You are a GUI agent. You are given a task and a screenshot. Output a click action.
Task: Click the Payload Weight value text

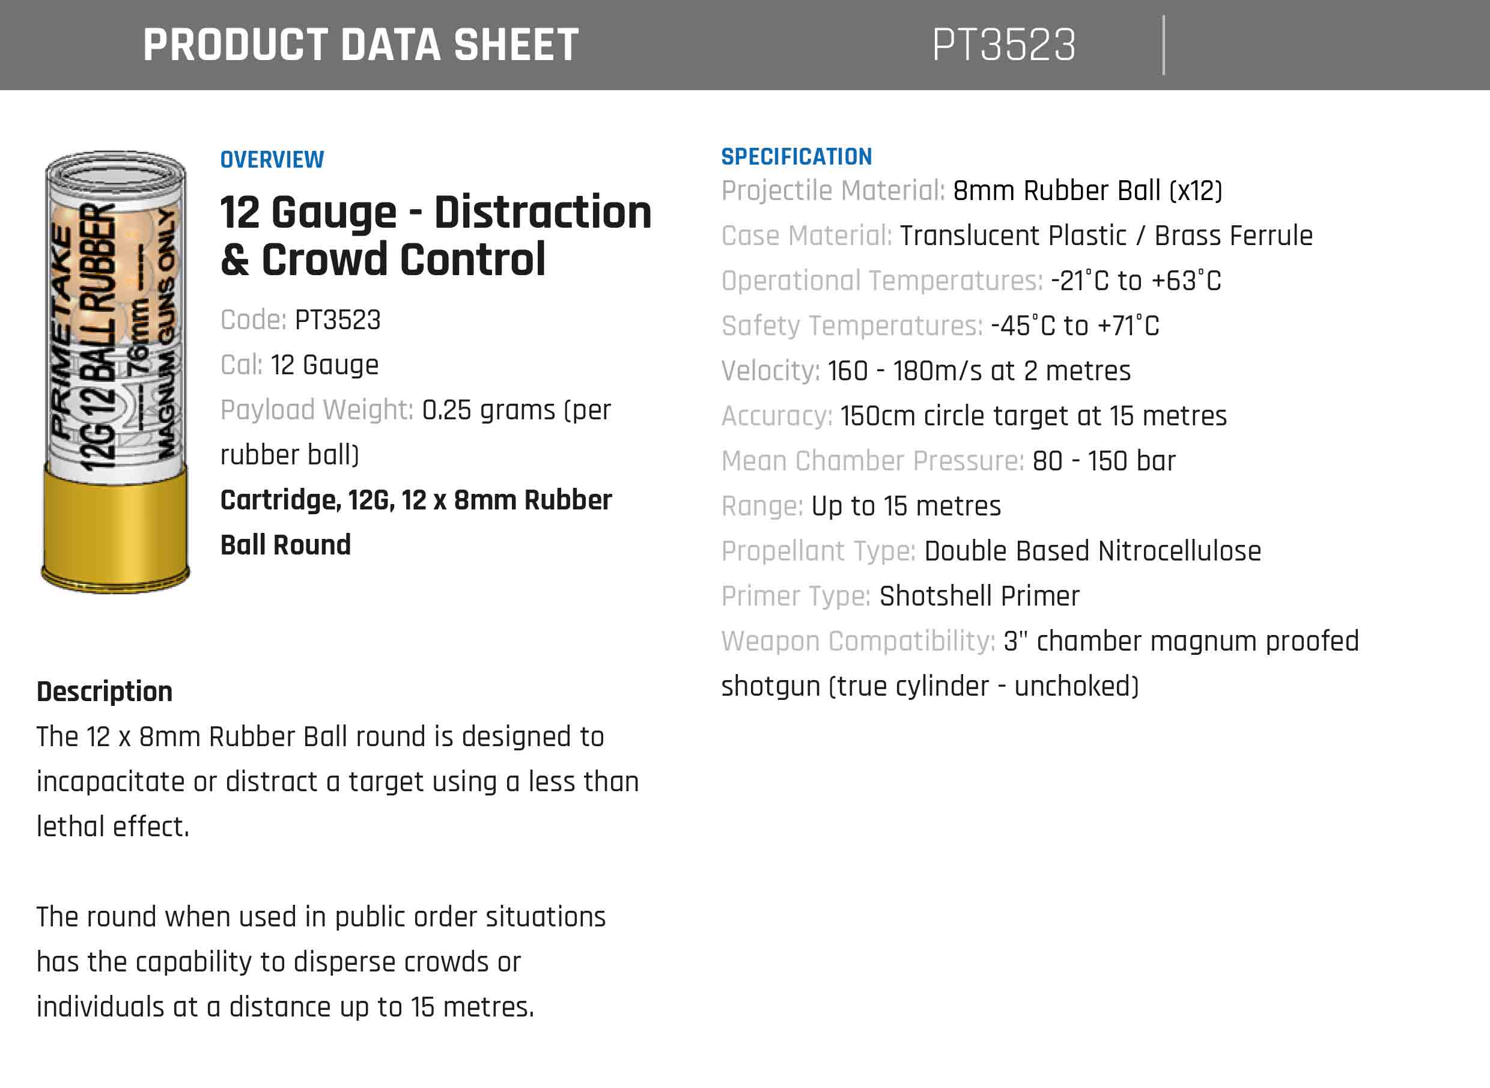point(416,432)
